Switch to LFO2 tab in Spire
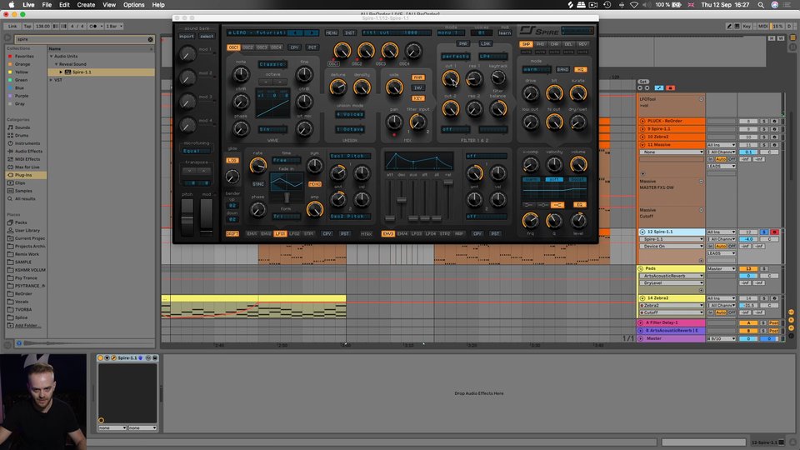The image size is (800, 450). [x=294, y=233]
